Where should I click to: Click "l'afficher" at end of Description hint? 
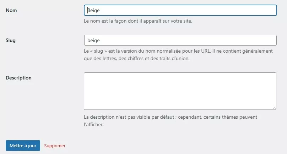pyautogui.click(x=93, y=124)
